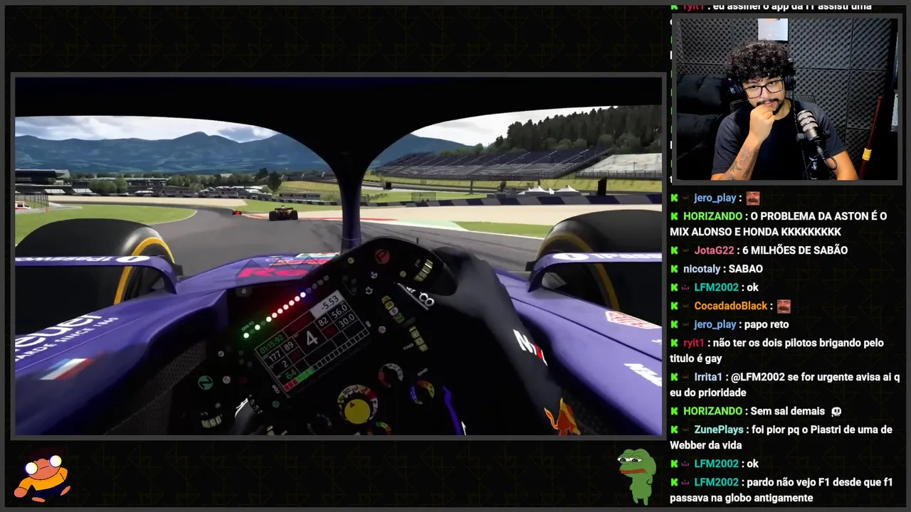Click the car ahead on track
This screenshot has height=512, width=911.
(283, 213)
